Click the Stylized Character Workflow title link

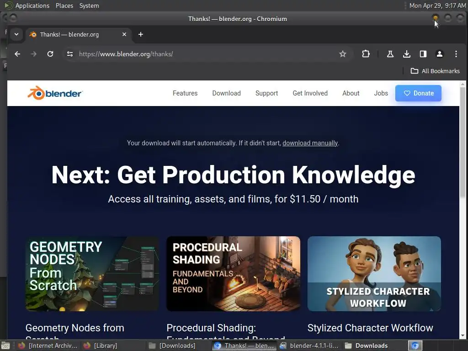tap(370, 328)
